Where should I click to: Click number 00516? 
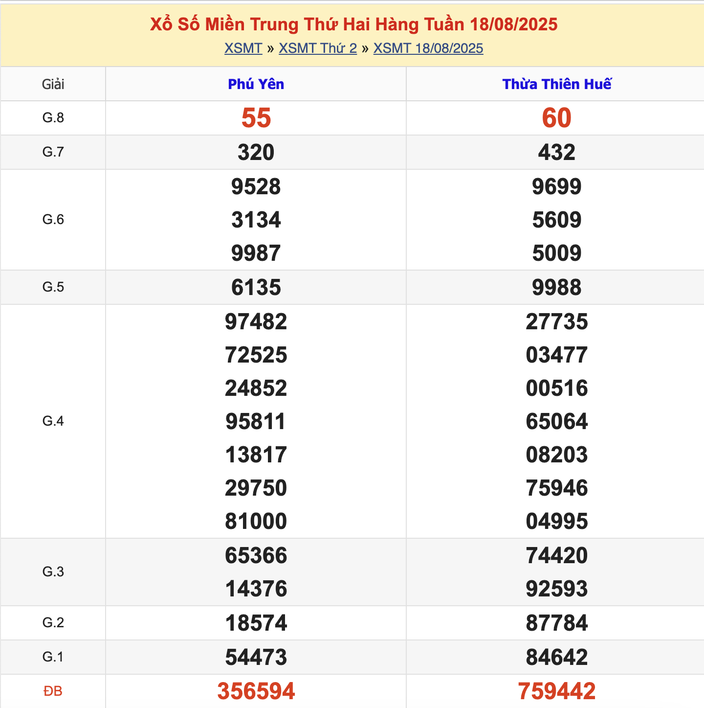tap(557, 388)
